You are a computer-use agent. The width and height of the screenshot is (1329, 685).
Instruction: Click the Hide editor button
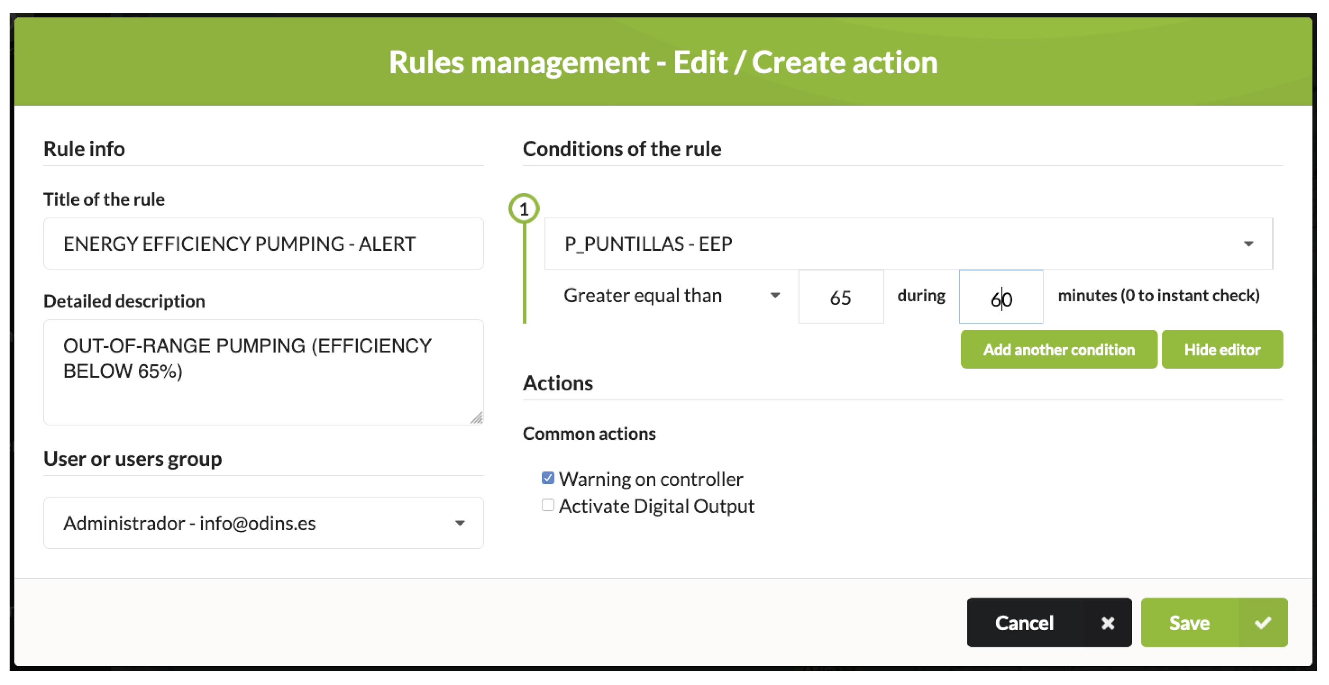(1222, 349)
